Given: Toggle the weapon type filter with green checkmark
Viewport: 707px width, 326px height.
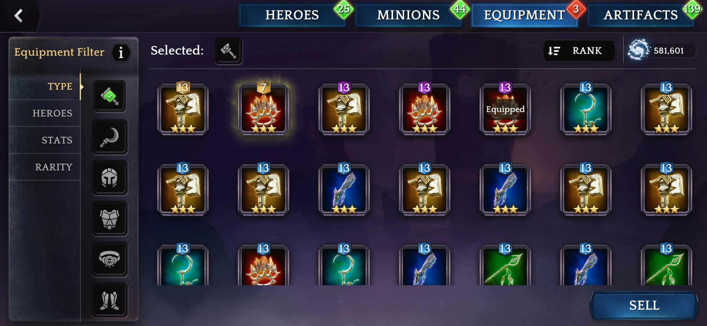Looking at the screenshot, I should point(110,96).
